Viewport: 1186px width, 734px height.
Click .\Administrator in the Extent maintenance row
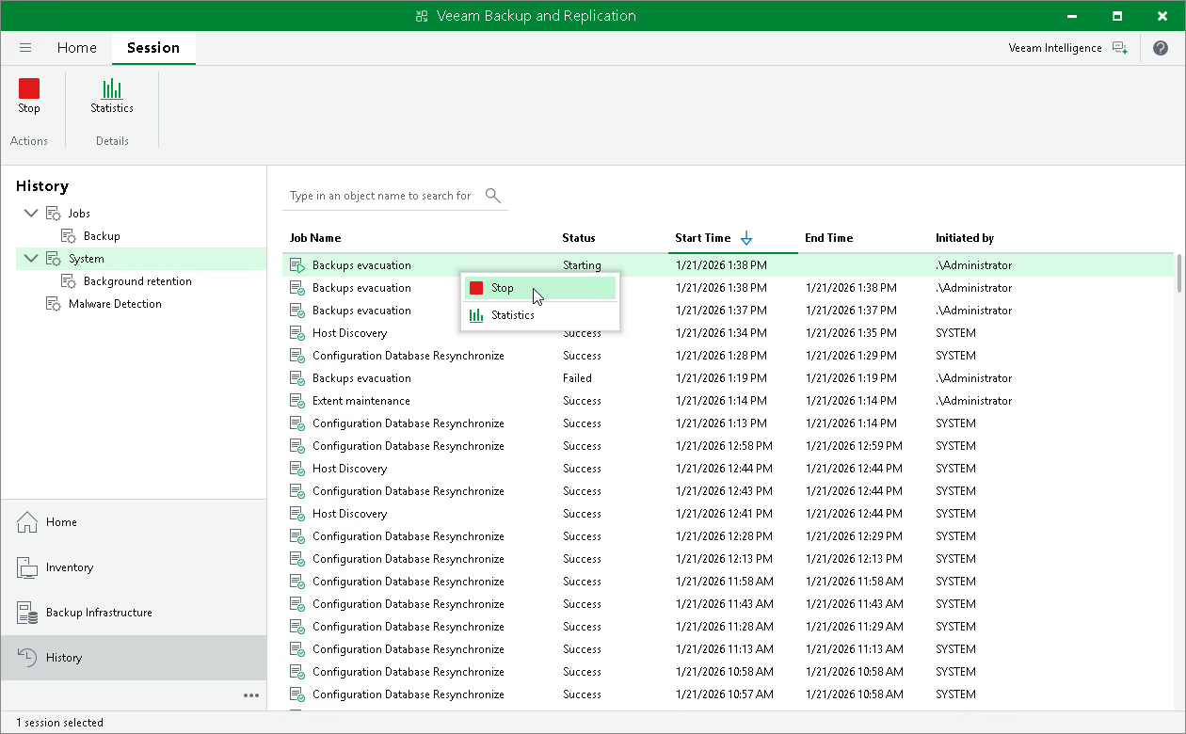[x=974, y=401]
